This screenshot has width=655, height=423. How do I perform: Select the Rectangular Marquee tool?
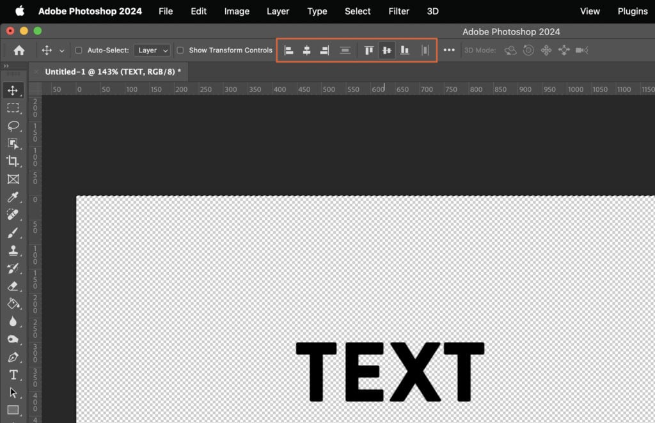coord(14,108)
